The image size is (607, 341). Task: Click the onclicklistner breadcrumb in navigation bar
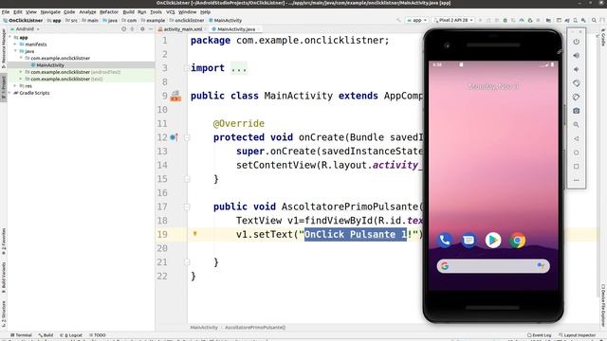(187, 21)
